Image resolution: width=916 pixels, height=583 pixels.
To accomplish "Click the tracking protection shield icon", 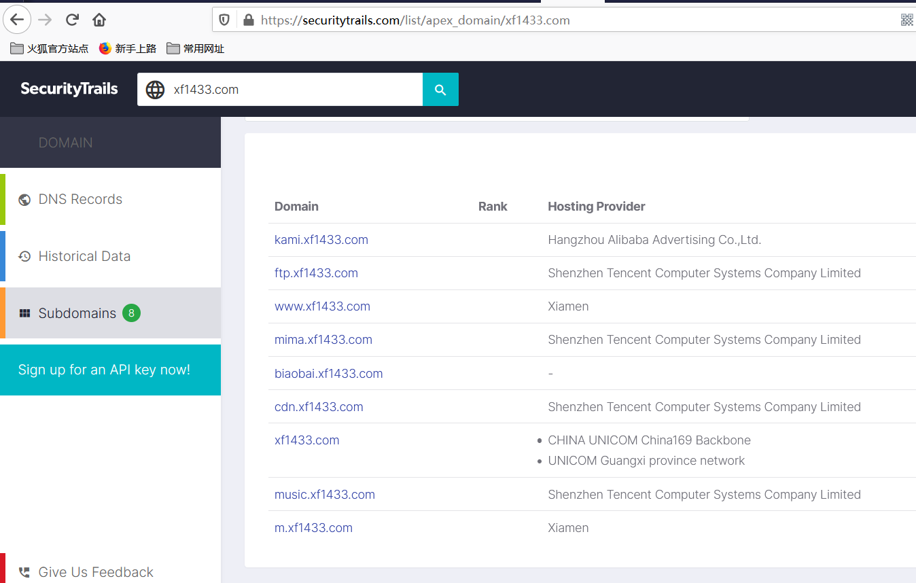I will pos(224,20).
